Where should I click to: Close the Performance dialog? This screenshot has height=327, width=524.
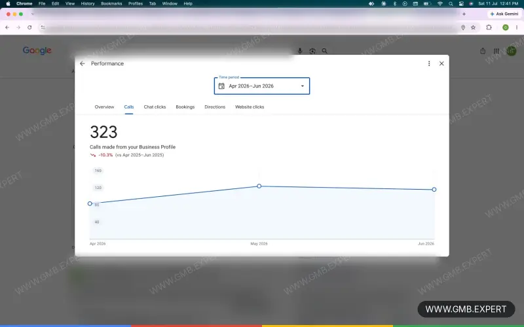pyautogui.click(x=441, y=63)
